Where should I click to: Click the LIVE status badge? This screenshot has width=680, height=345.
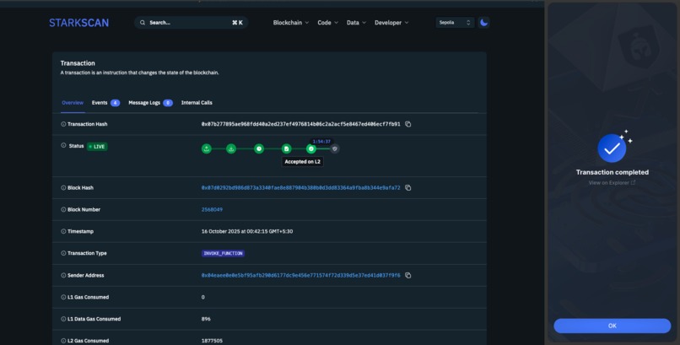pyautogui.click(x=97, y=147)
